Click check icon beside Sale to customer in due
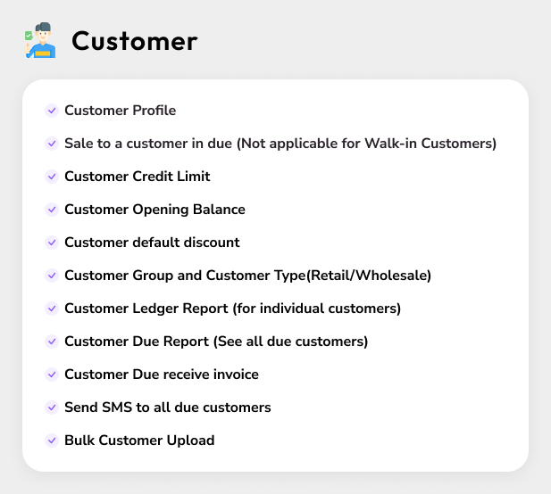The width and height of the screenshot is (551, 494). click(52, 144)
